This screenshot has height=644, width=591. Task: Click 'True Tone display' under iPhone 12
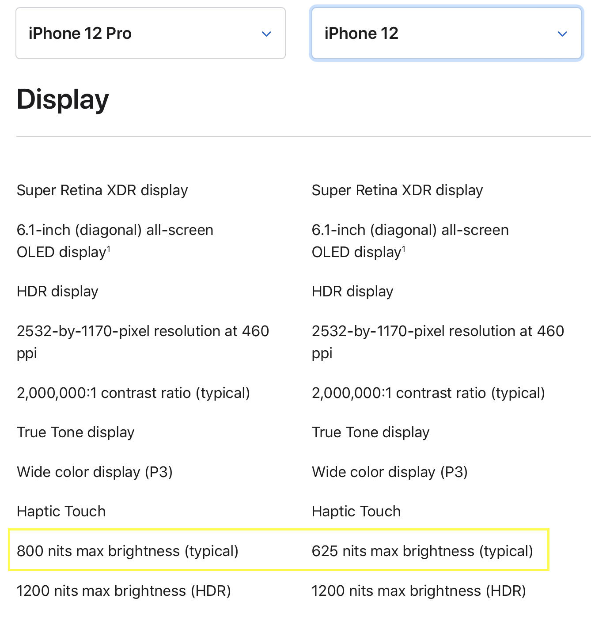371,432
